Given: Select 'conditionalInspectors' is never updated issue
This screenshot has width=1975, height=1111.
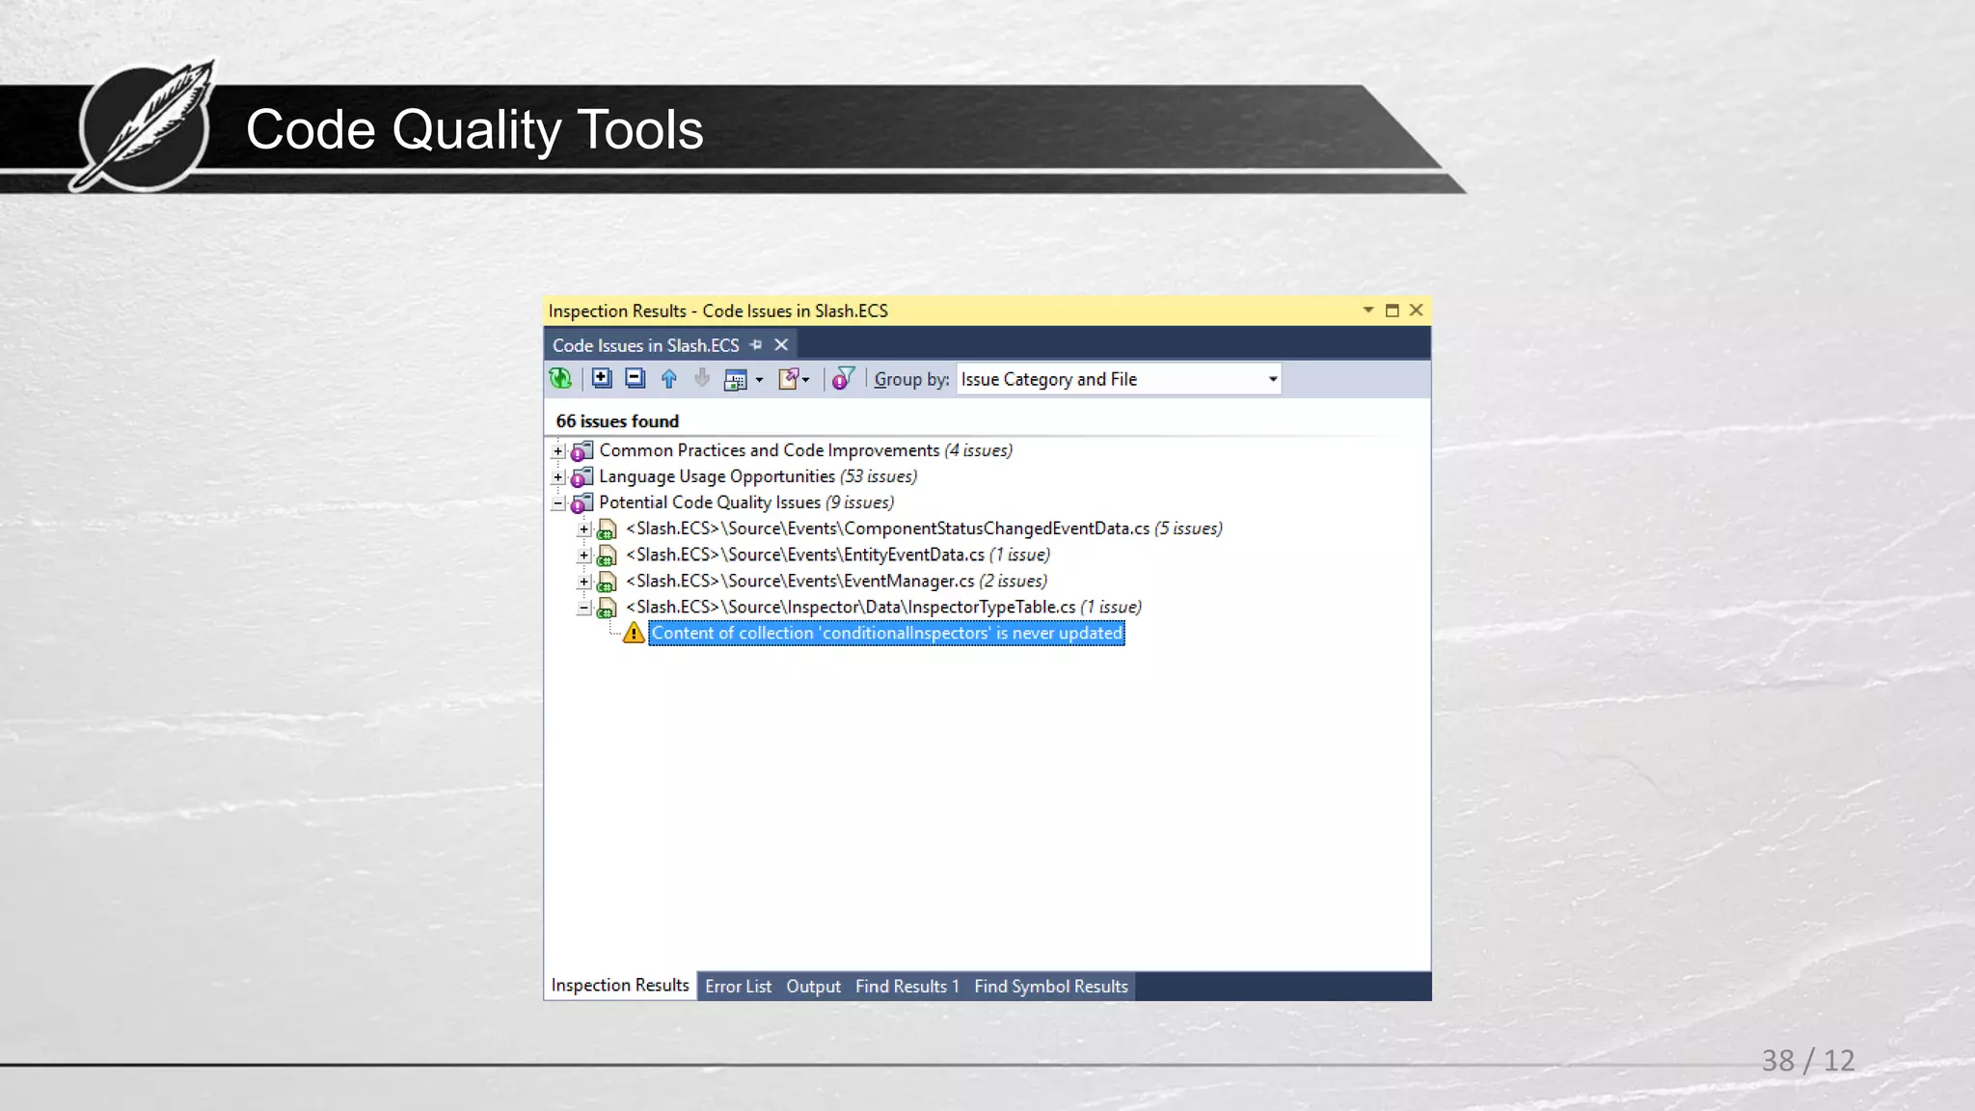Looking at the screenshot, I should (x=887, y=633).
